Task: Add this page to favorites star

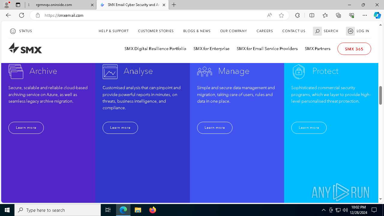Action: [x=281, y=15]
